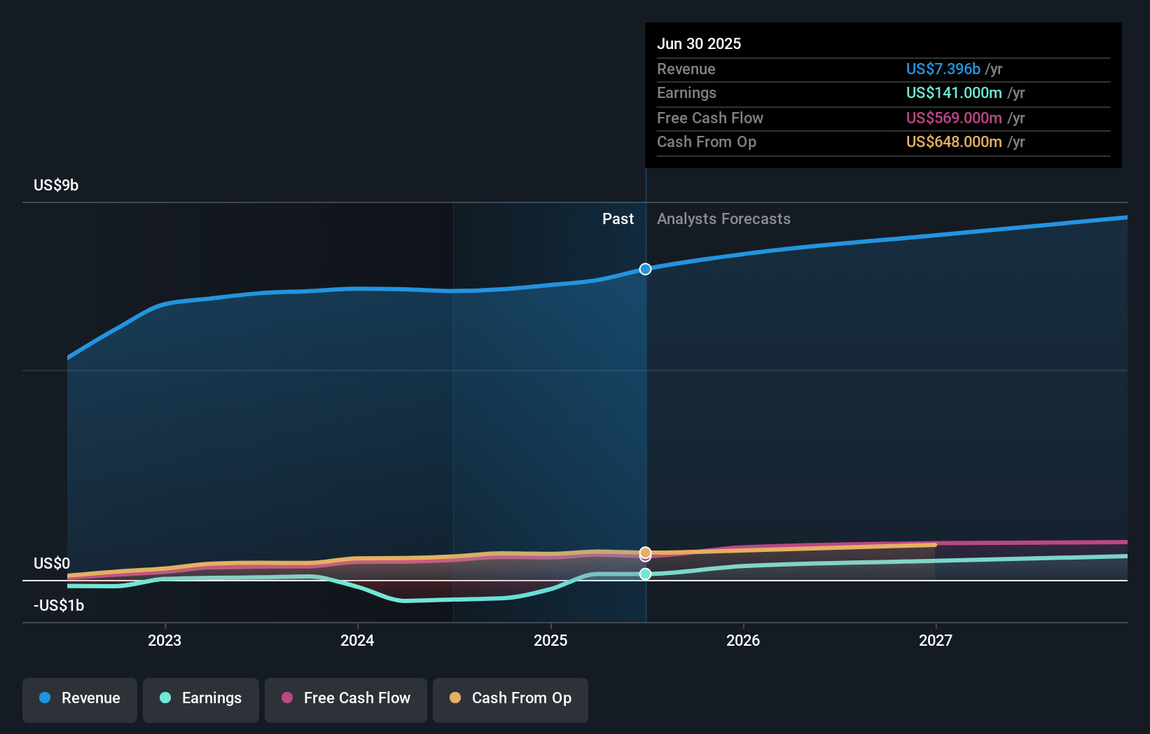Collapse the Cash From Op tooltip row

[707, 141]
